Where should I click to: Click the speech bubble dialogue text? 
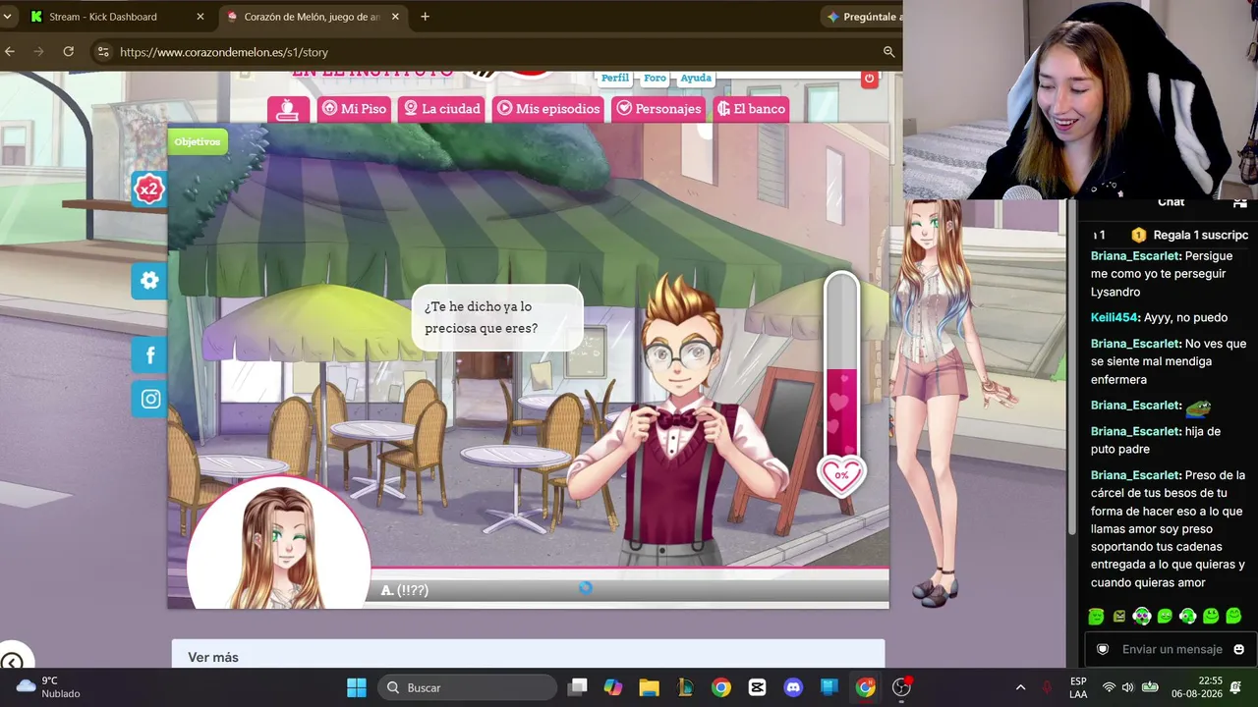[482, 317]
